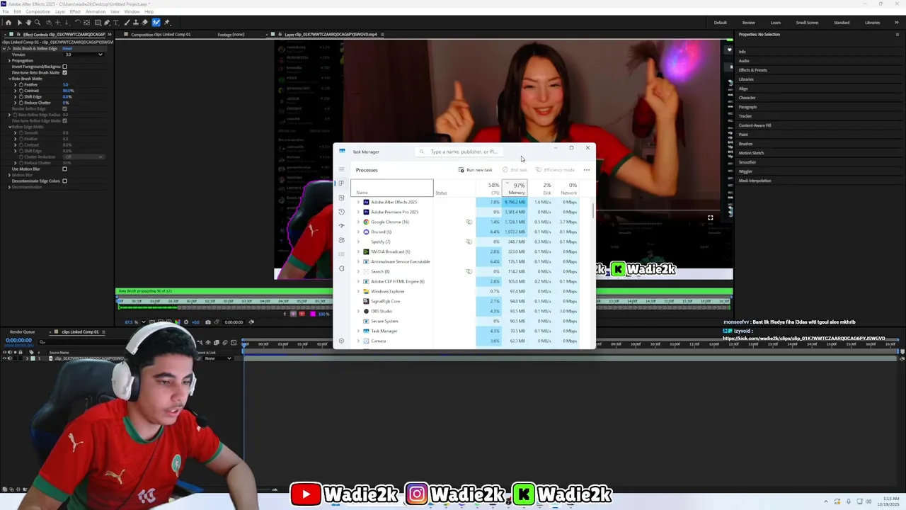Open Roto Brush Version dropdown
This screenshot has width=906, height=510.
[84, 55]
